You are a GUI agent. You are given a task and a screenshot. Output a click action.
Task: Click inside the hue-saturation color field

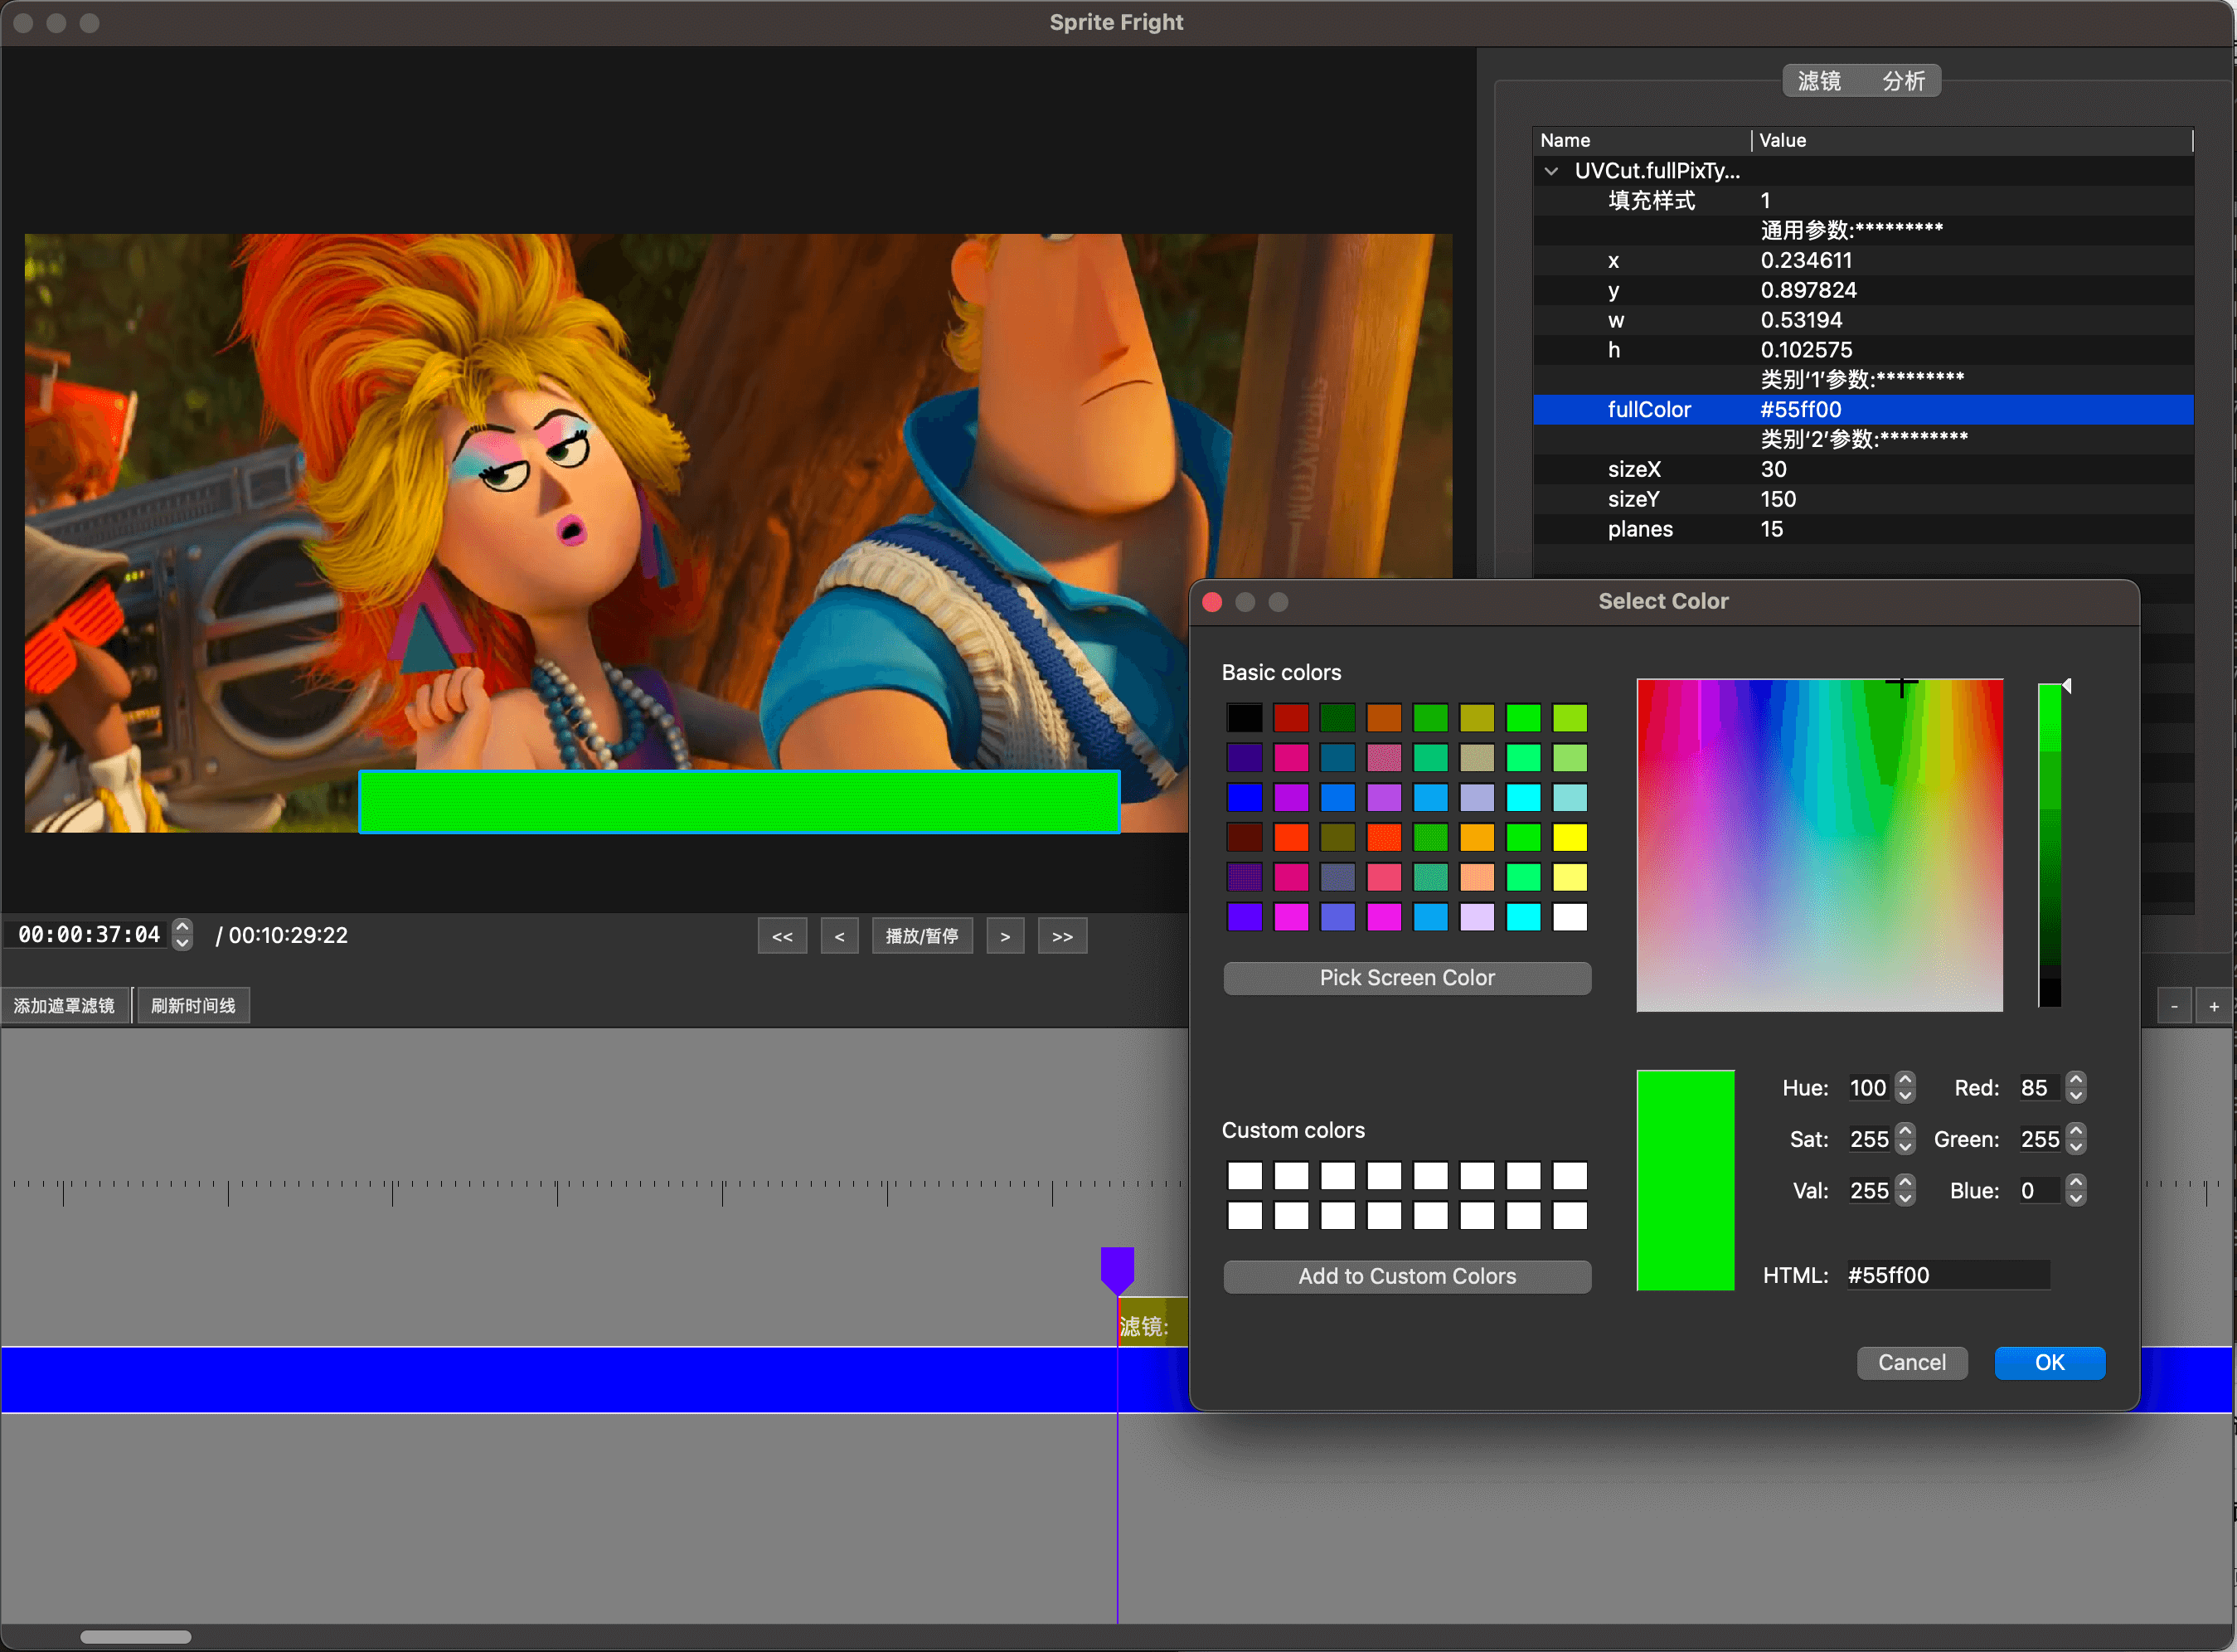click(x=1819, y=845)
